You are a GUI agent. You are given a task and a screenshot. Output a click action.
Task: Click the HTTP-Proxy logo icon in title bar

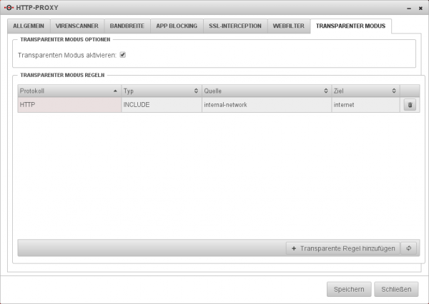(10, 9)
